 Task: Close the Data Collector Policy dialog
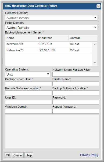click(98, 6)
